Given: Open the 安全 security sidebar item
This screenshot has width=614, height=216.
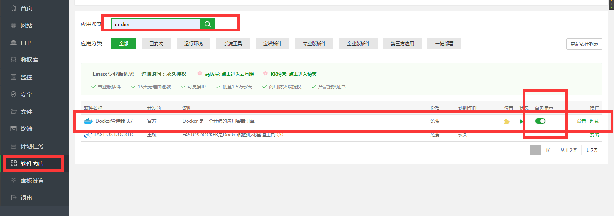Looking at the screenshot, I should tap(35, 94).
